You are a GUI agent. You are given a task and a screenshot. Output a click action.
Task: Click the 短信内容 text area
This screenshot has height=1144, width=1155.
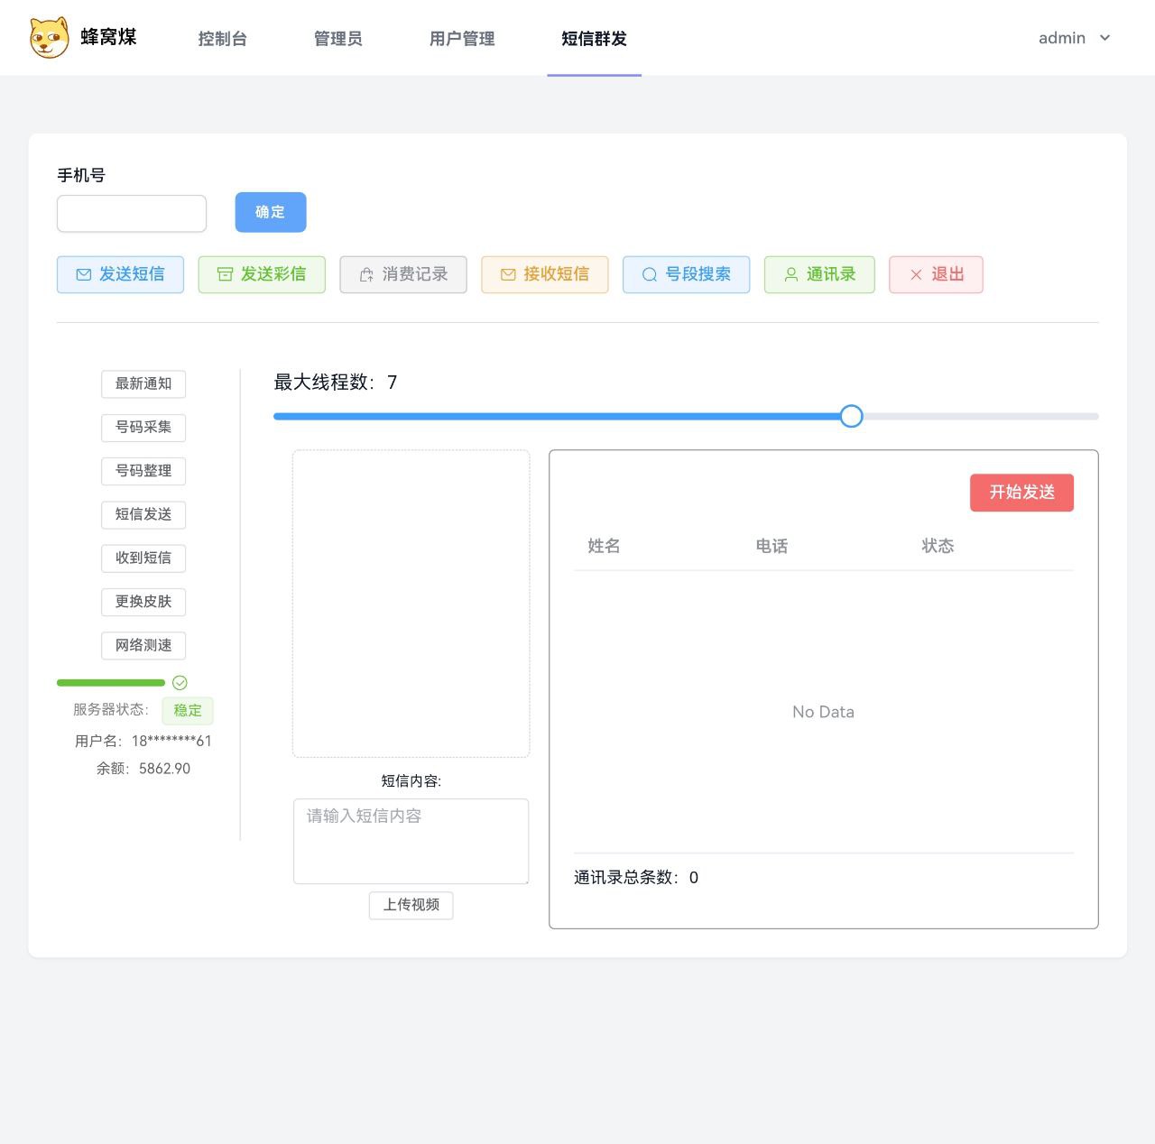click(x=411, y=841)
